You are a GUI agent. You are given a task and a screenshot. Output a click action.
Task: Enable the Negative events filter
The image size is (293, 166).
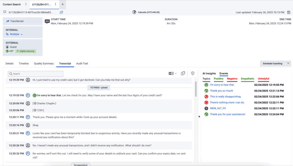232,79
